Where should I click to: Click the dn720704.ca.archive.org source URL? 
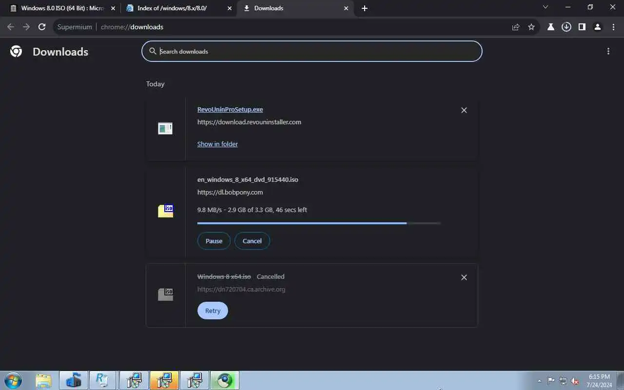tap(241, 289)
